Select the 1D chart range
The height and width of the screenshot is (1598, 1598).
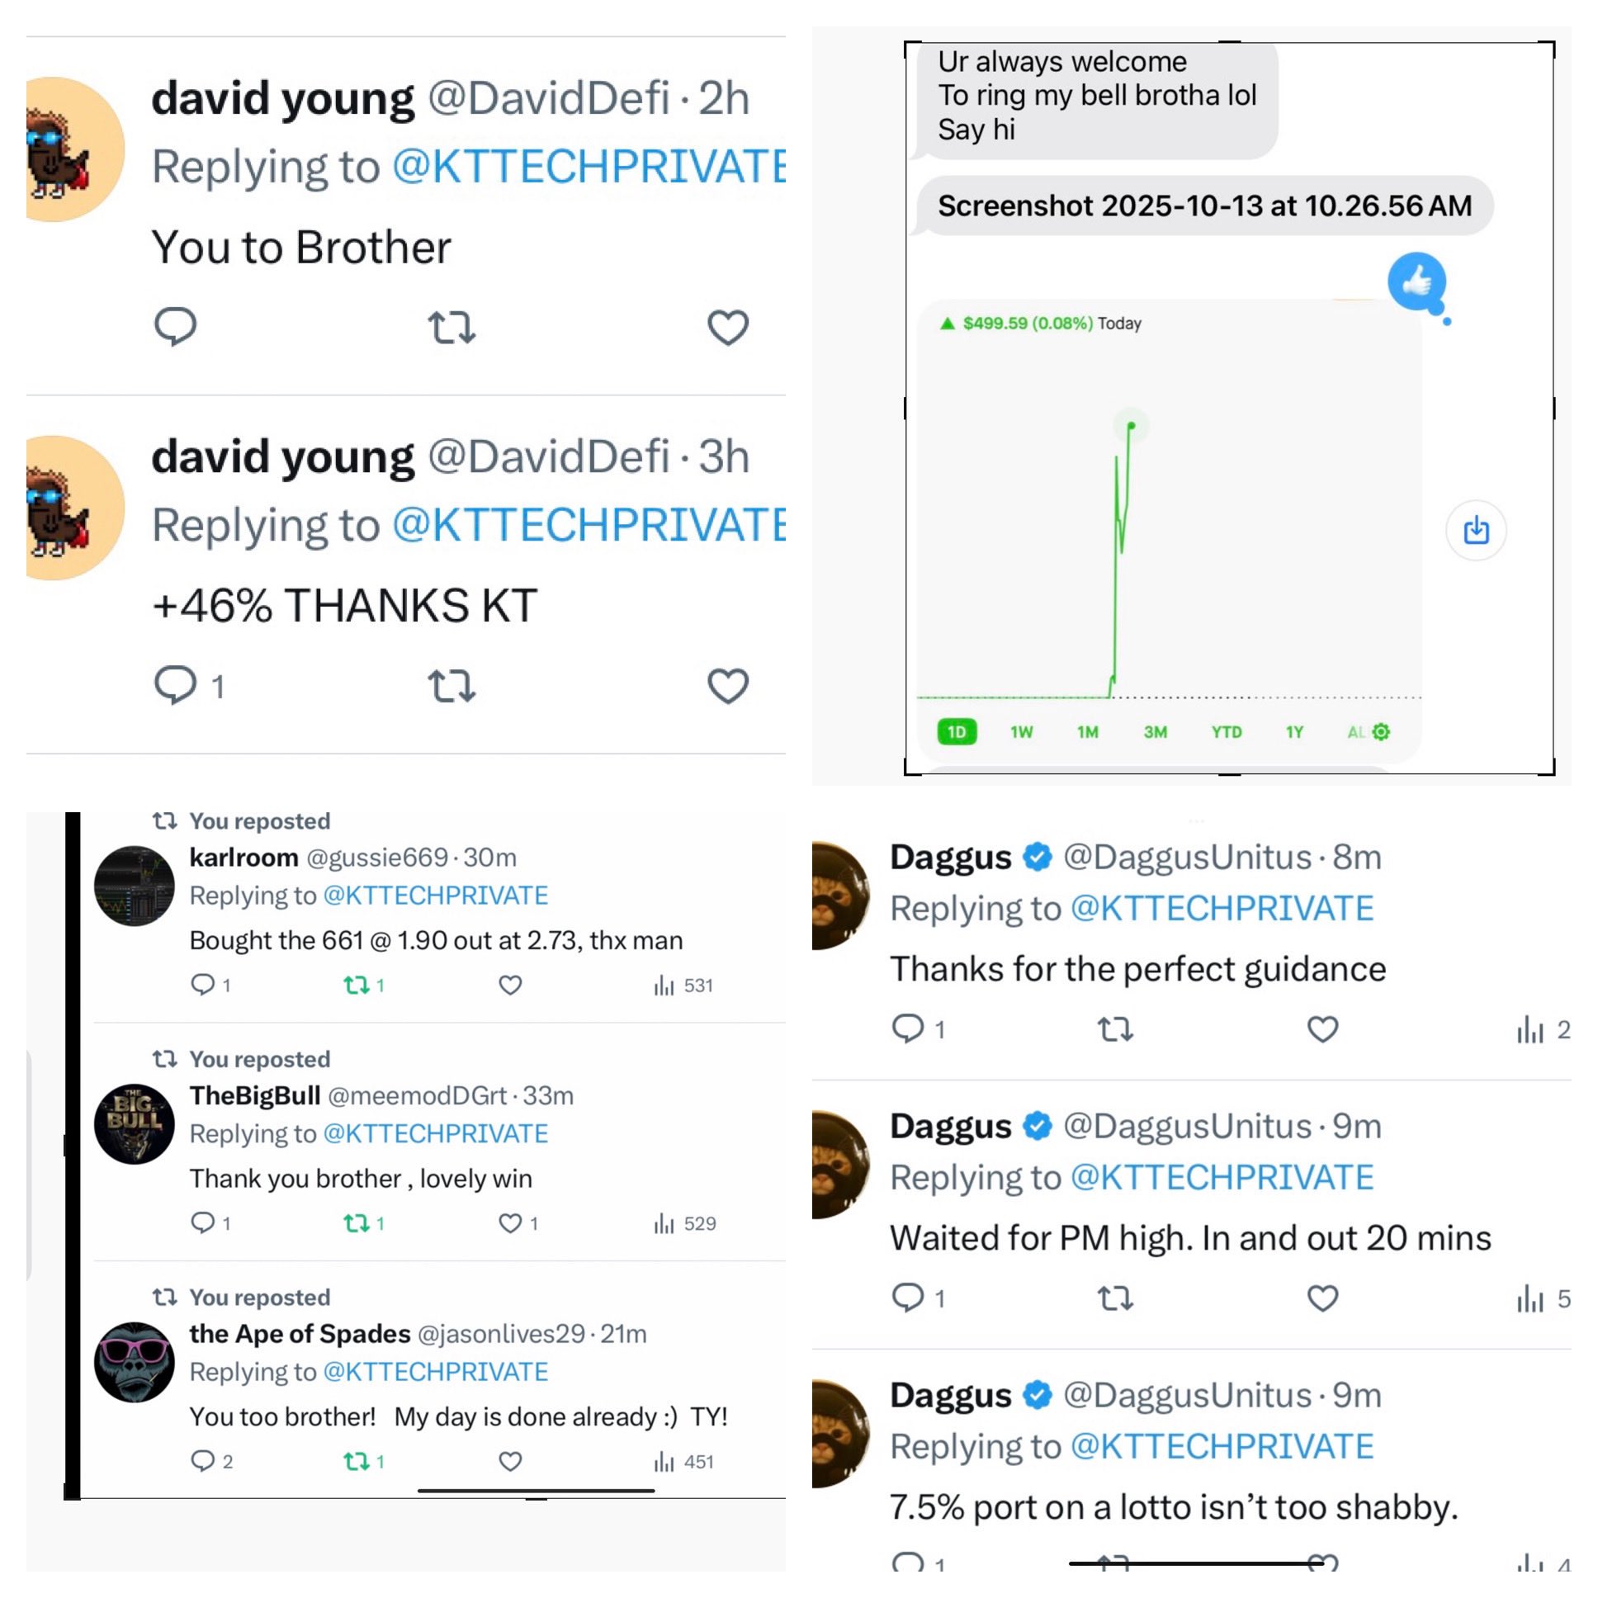tap(957, 732)
